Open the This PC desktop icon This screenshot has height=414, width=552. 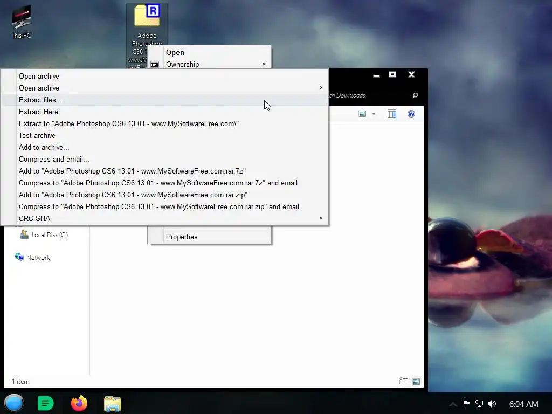point(21,21)
